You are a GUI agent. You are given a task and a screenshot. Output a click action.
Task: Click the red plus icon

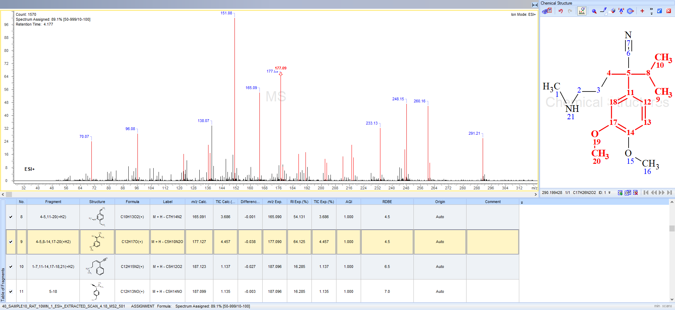(x=642, y=11)
